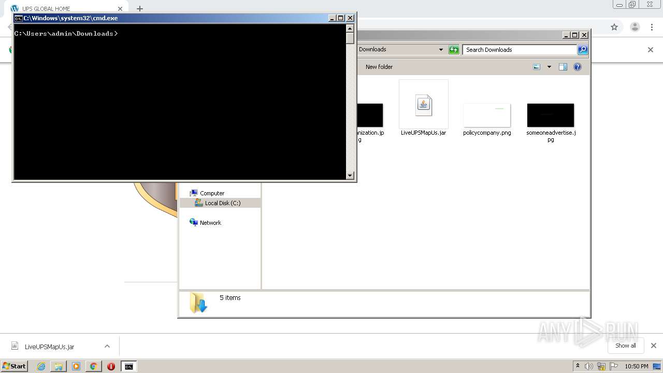Open a new Chrome tab with plus button
This screenshot has width=663, height=373.
[x=139, y=9]
